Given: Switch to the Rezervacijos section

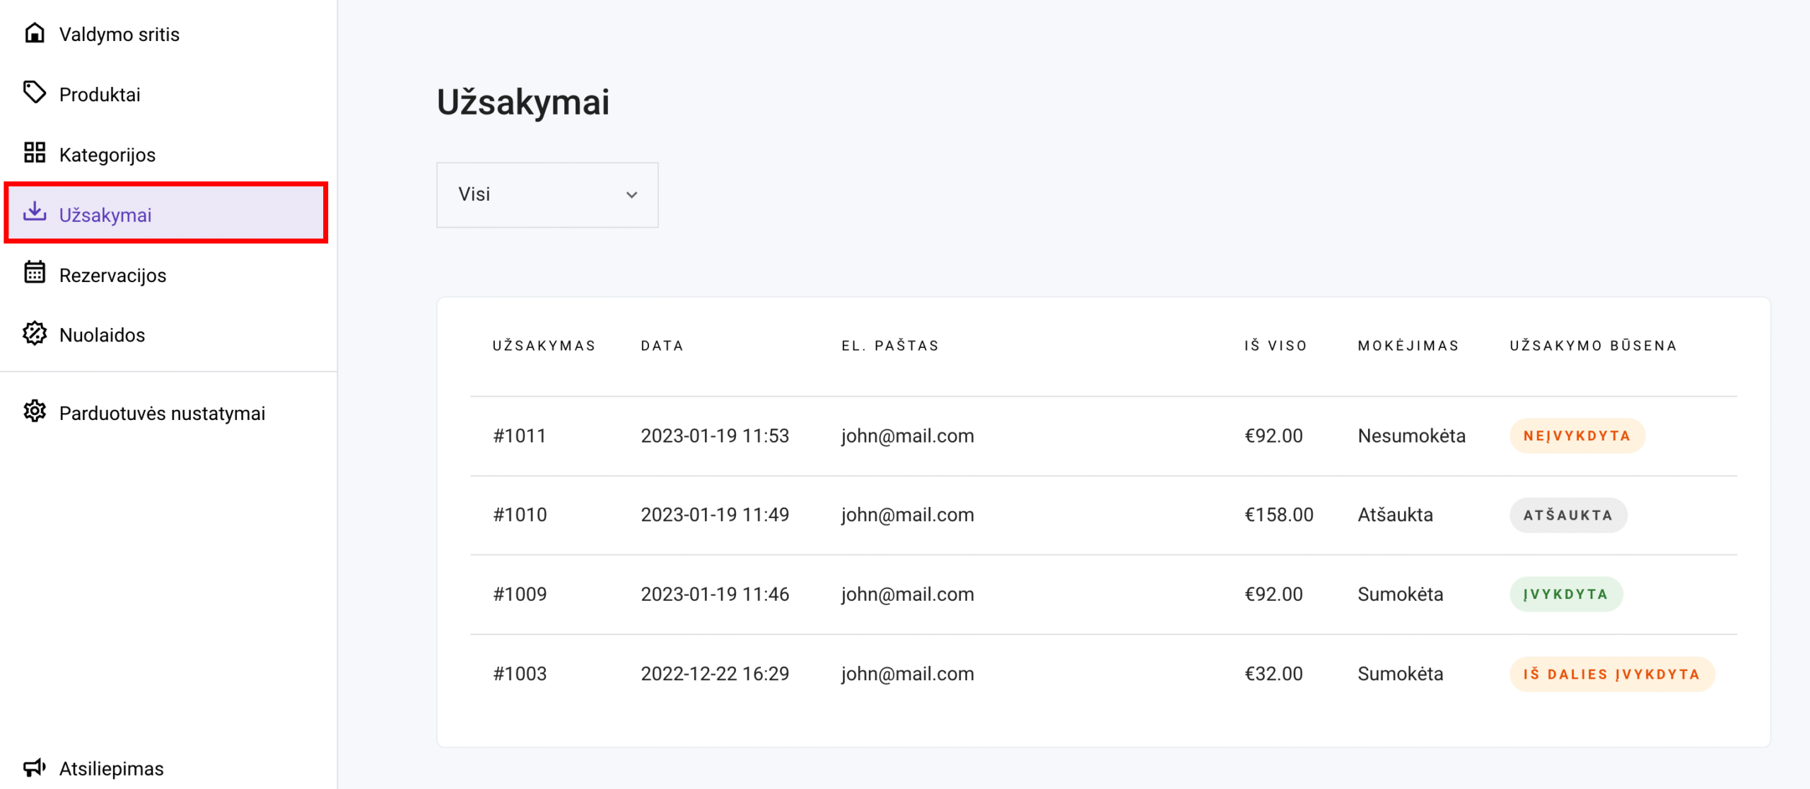Looking at the screenshot, I should [112, 274].
